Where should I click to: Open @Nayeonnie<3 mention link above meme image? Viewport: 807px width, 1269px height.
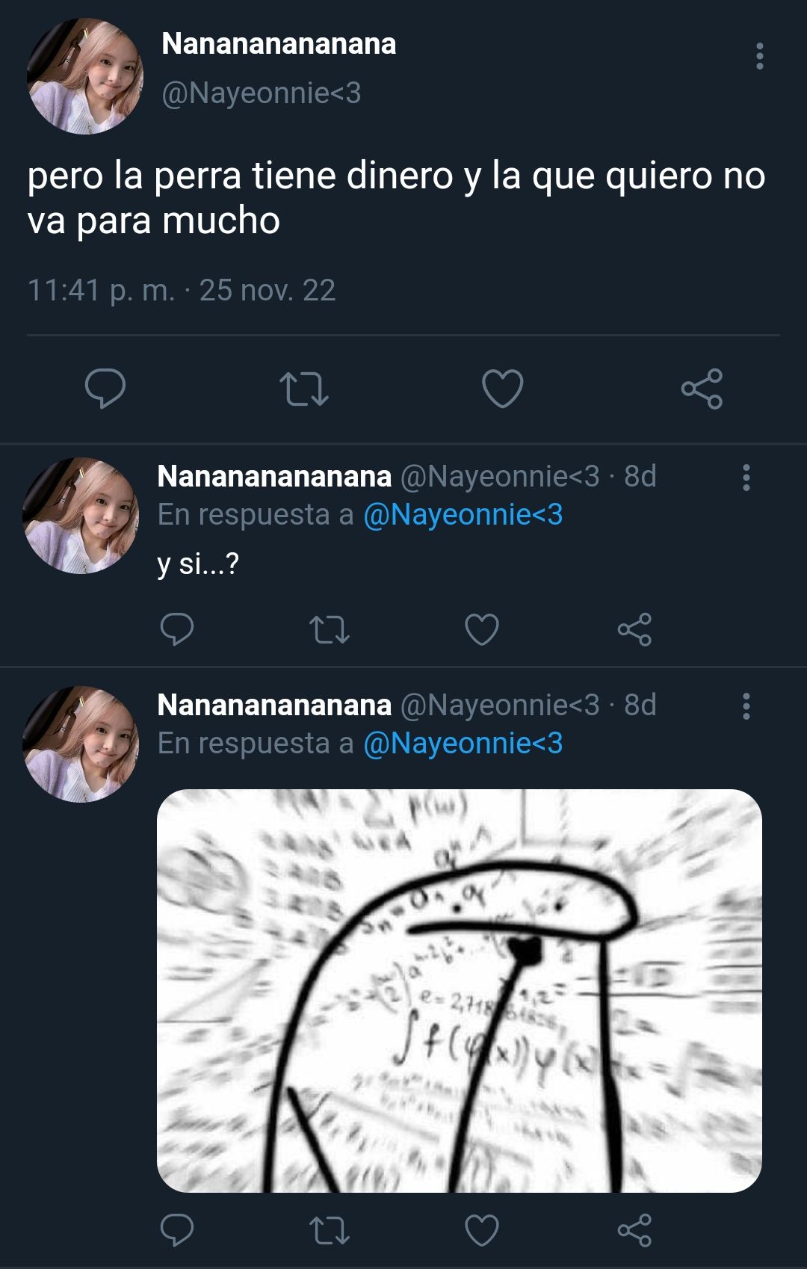(463, 744)
